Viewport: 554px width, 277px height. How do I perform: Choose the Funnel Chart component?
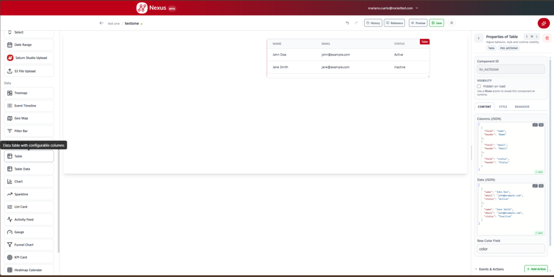29,245
